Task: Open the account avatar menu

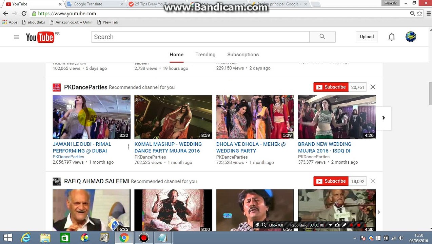Action: (x=411, y=37)
